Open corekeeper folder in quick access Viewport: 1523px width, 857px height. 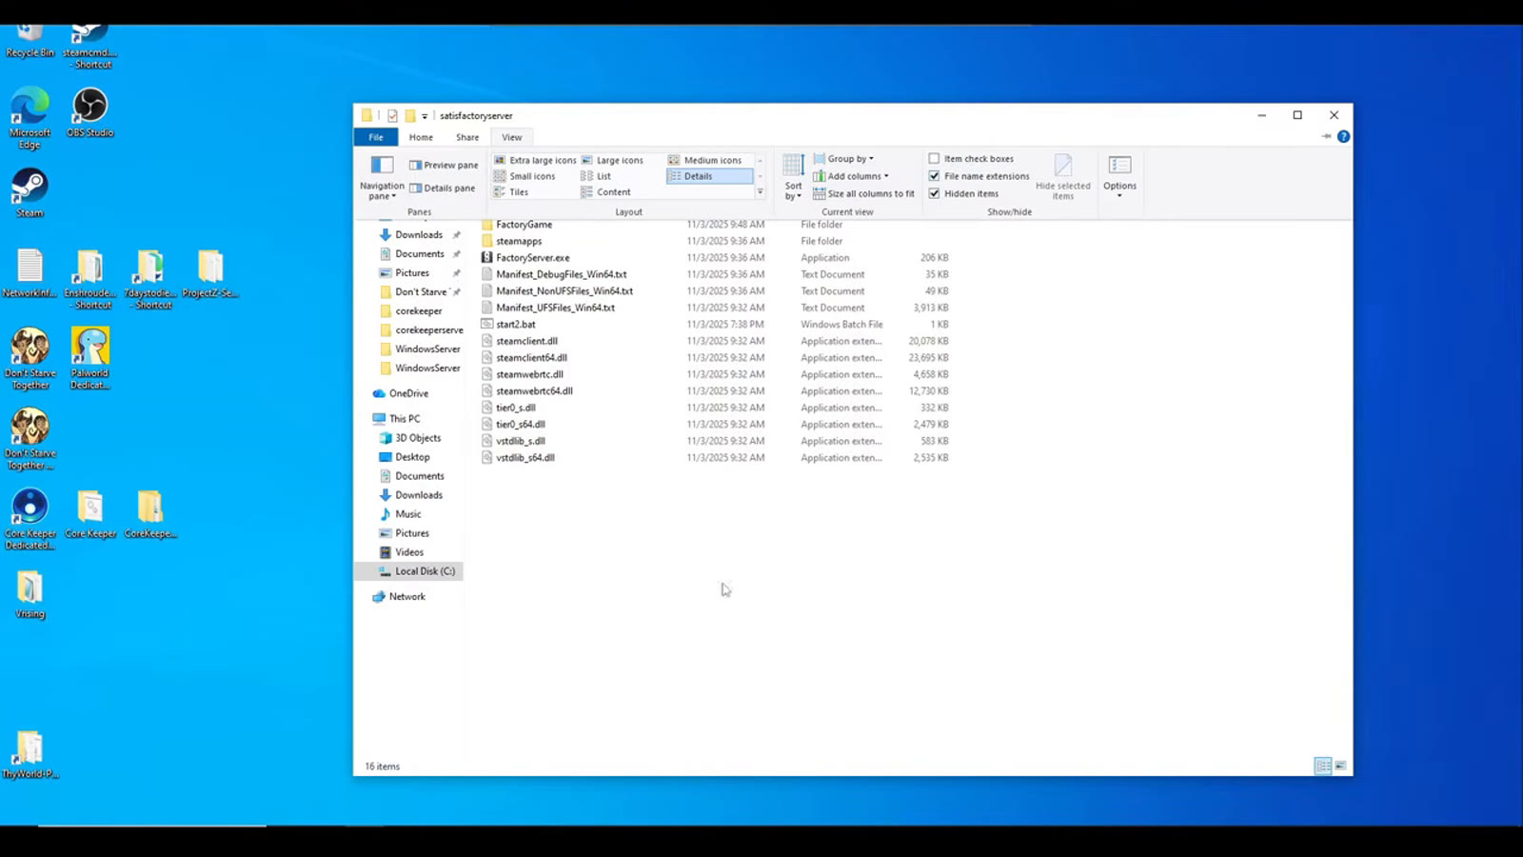pos(411,311)
